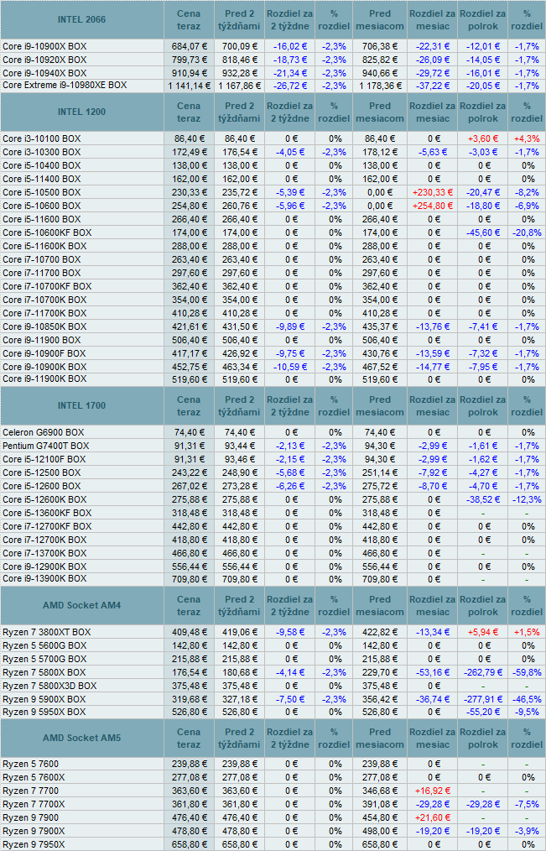Click the 1 141,14 € current price cell
Viewport: 546px width, 851px height.
coord(189,86)
